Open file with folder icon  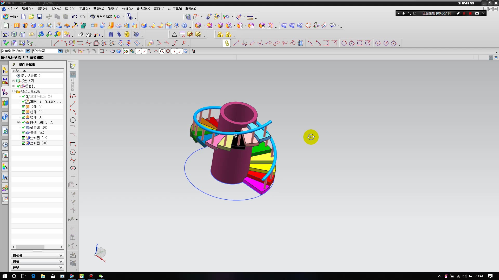click(31, 17)
